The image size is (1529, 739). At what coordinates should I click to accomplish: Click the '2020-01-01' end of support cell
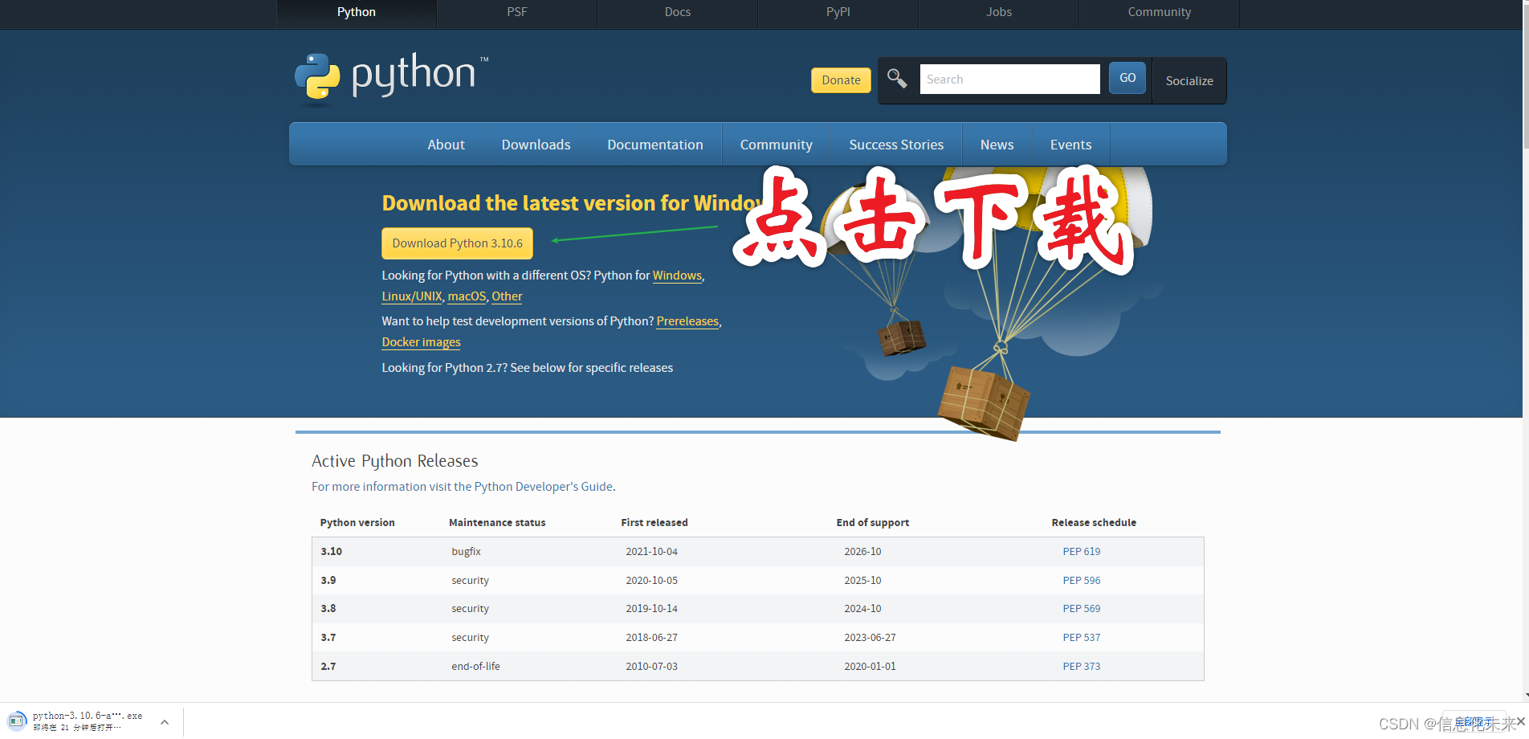point(870,667)
